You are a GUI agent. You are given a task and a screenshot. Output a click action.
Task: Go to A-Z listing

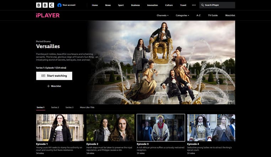[198, 15]
